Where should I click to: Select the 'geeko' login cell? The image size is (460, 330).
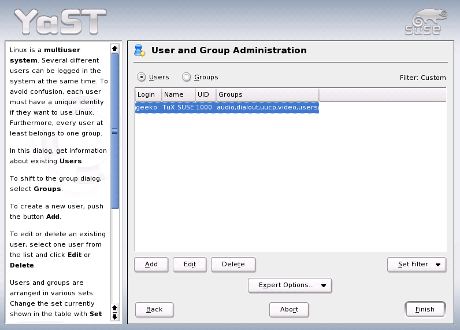(x=147, y=107)
